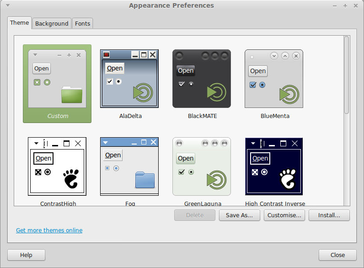Viewport: 364px width, 268px height.
Task: Click the radio button in the AlaDelta preview
Action: tap(118, 81)
